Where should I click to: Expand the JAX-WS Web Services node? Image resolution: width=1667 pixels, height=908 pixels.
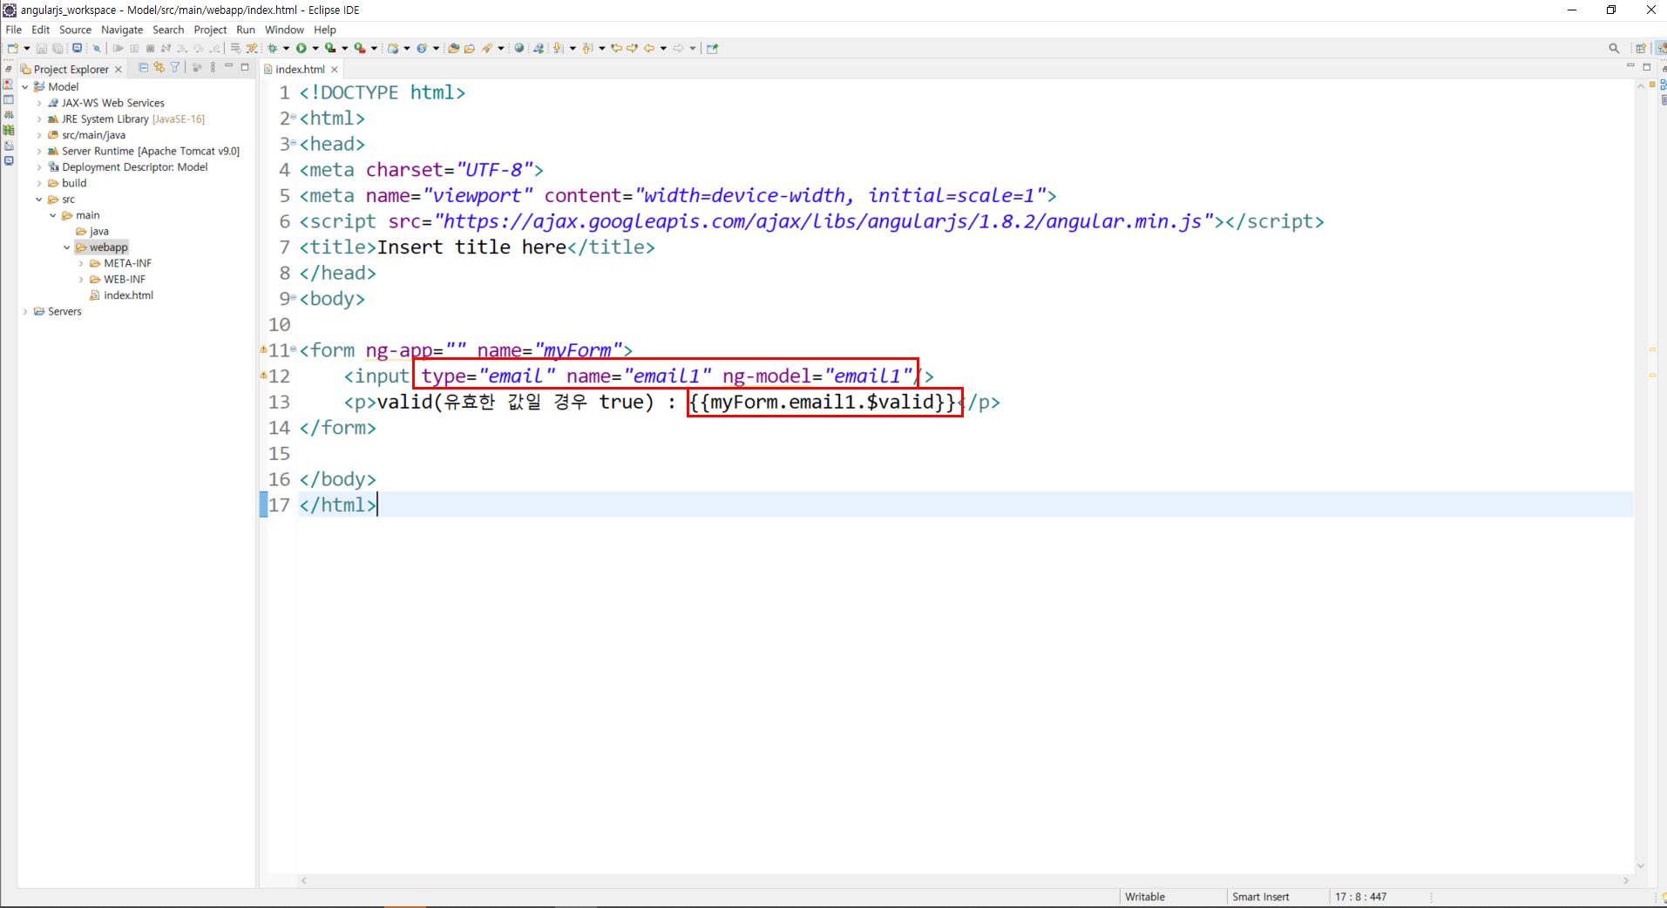pyautogui.click(x=39, y=103)
